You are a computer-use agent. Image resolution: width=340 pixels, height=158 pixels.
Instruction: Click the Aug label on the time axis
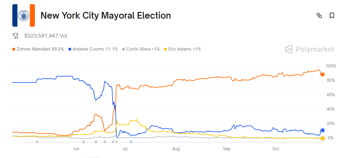(176, 149)
